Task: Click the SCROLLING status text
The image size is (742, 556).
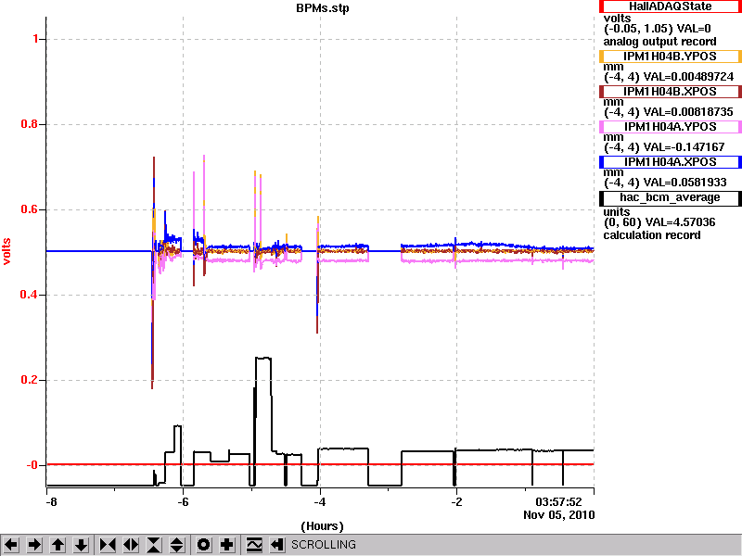Action: pyautogui.click(x=323, y=545)
